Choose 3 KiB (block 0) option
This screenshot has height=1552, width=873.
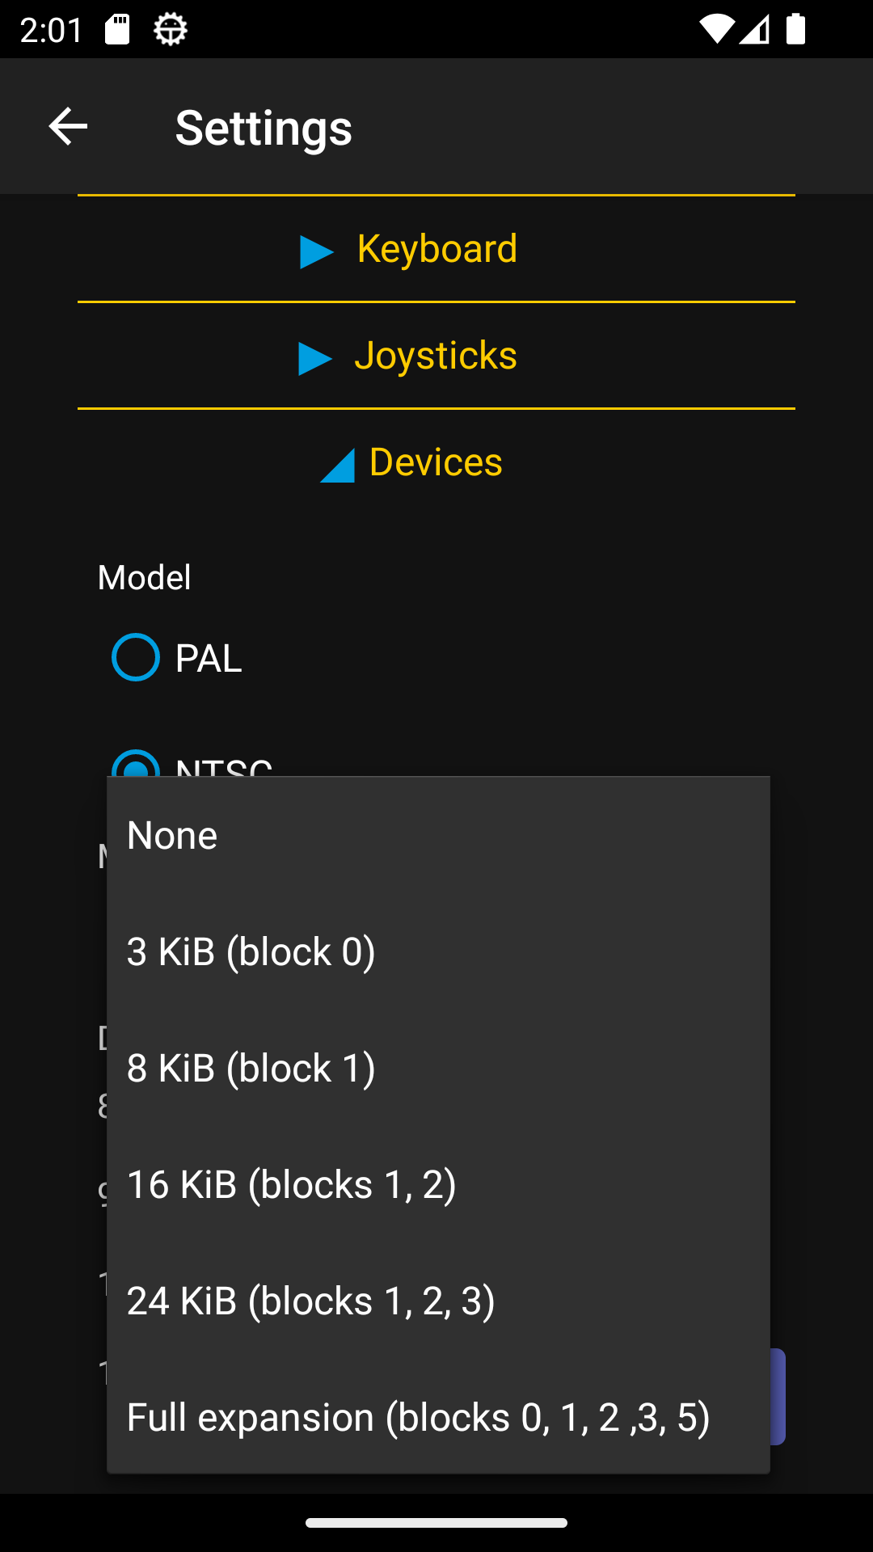(437, 951)
